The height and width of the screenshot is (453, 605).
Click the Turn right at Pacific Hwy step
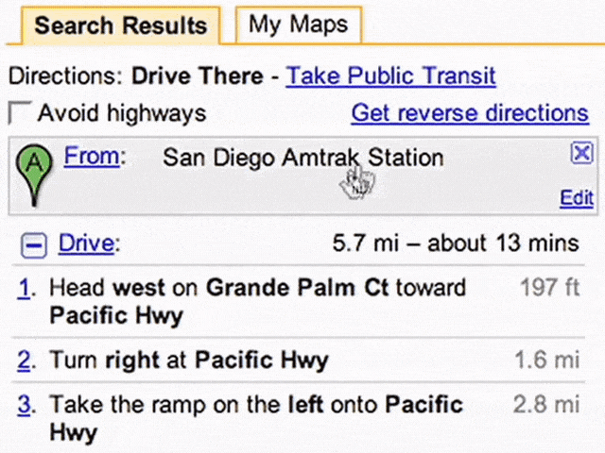[189, 361]
